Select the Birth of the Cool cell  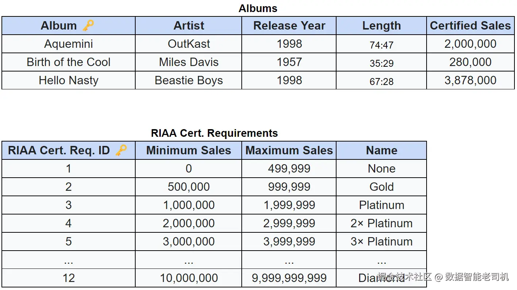point(69,62)
